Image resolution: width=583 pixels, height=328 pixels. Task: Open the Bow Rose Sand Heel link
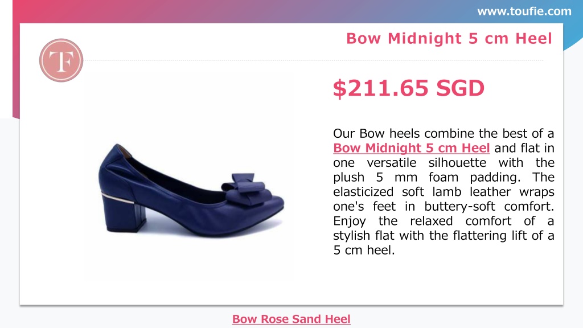pyautogui.click(x=291, y=319)
